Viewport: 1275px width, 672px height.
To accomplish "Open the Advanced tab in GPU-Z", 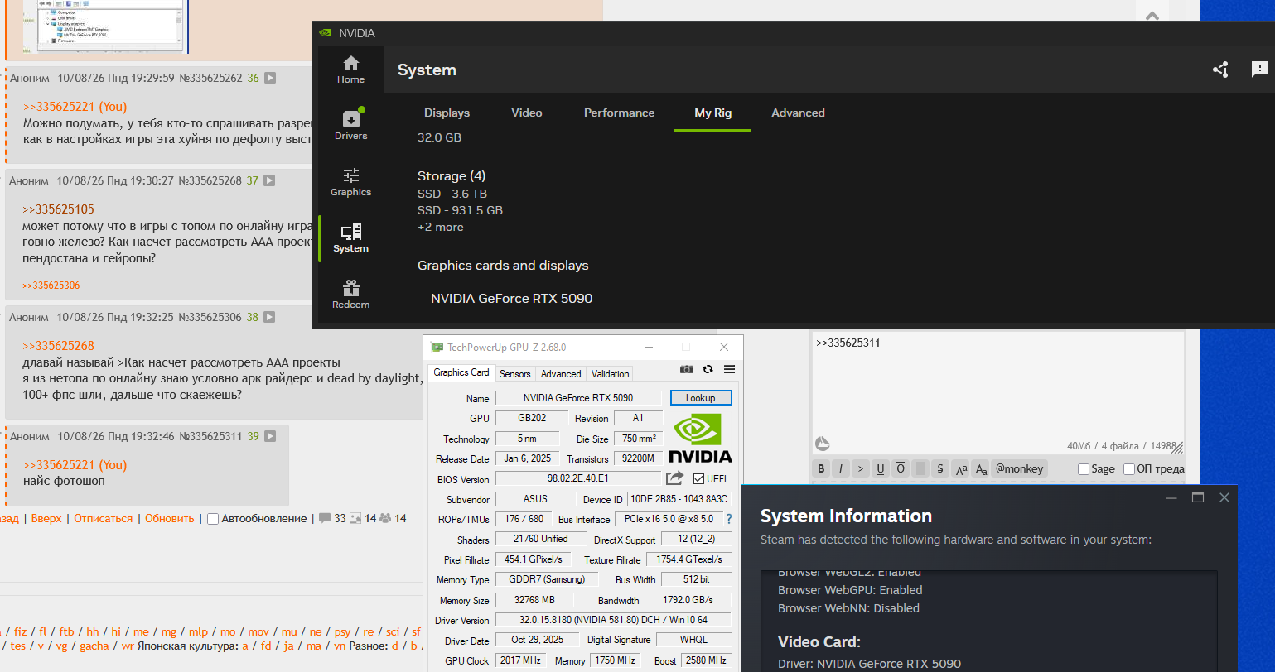I will [561, 373].
